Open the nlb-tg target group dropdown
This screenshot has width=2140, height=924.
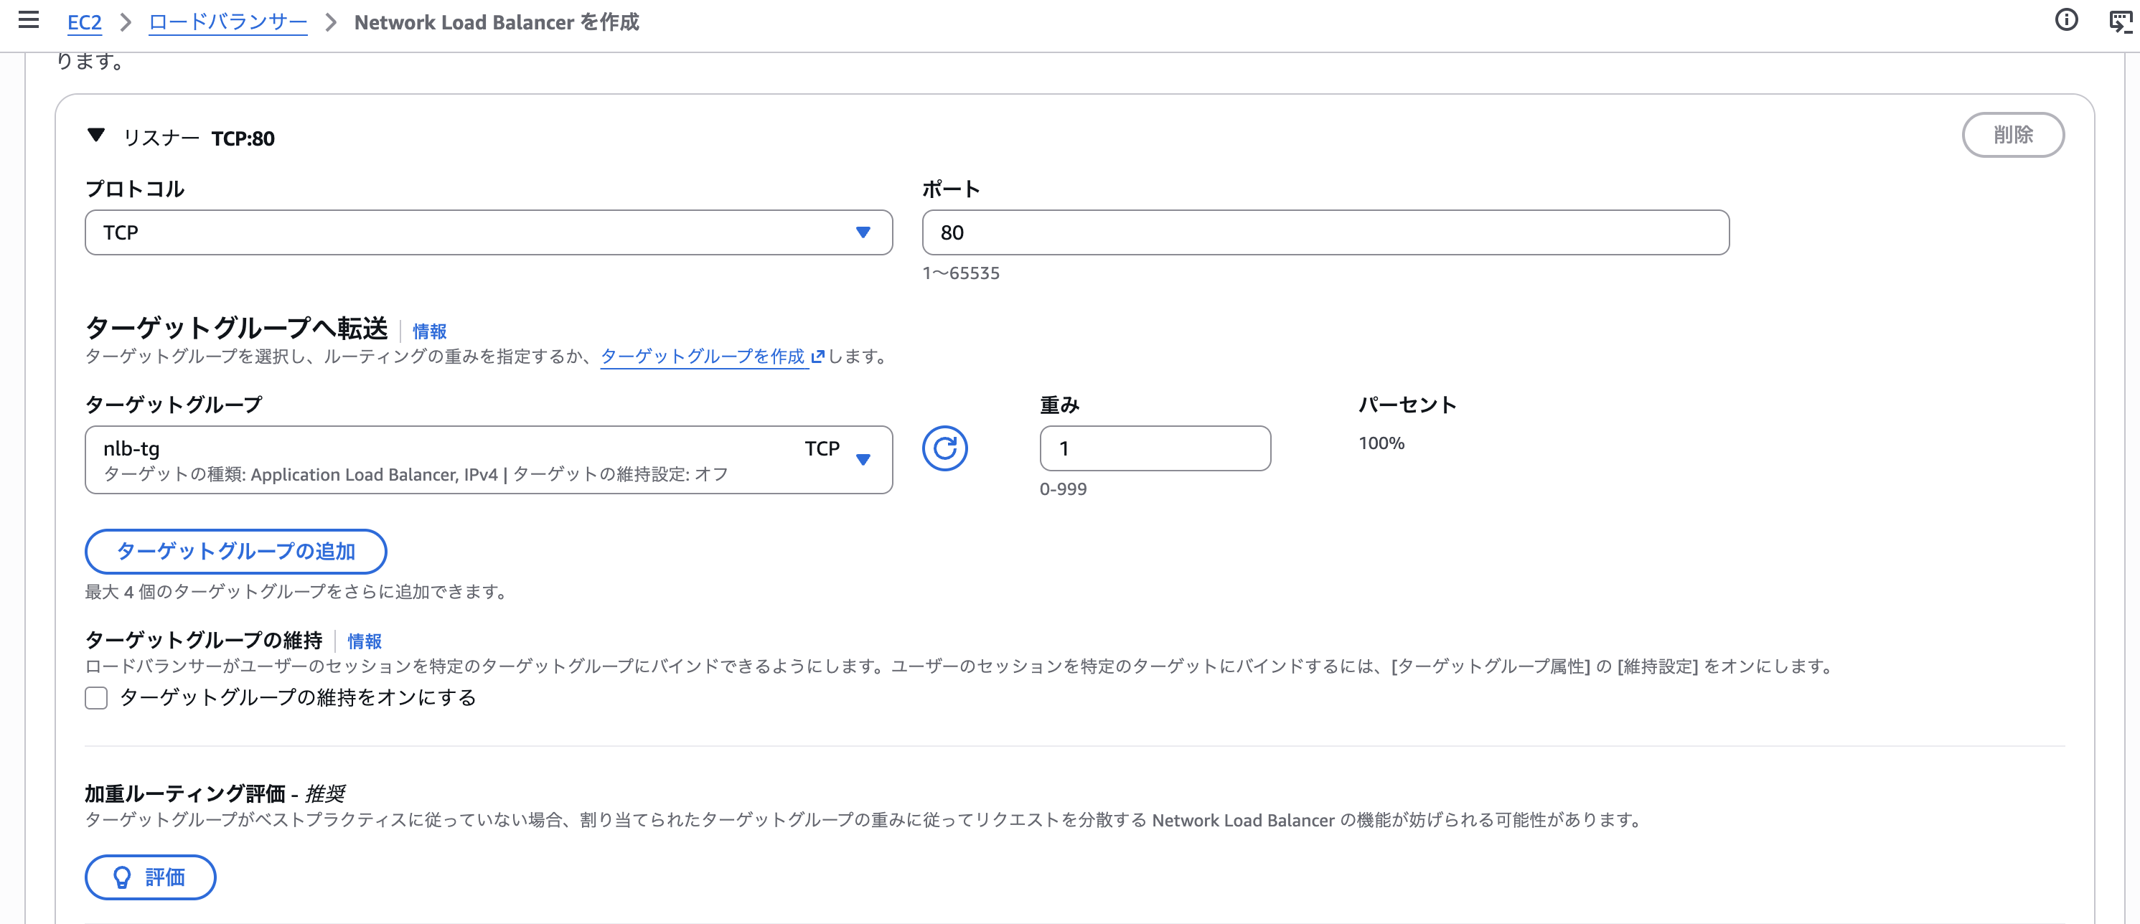[x=489, y=460]
